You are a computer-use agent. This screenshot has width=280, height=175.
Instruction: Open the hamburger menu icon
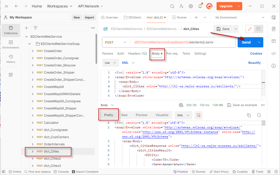7,6
